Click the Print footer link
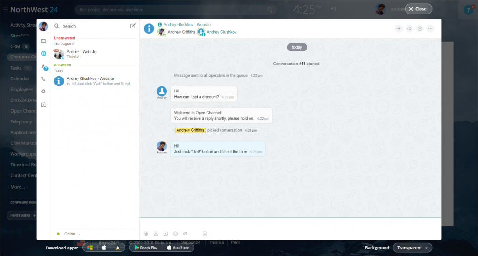Screen dimensions: 478x256 click(x=235, y=242)
